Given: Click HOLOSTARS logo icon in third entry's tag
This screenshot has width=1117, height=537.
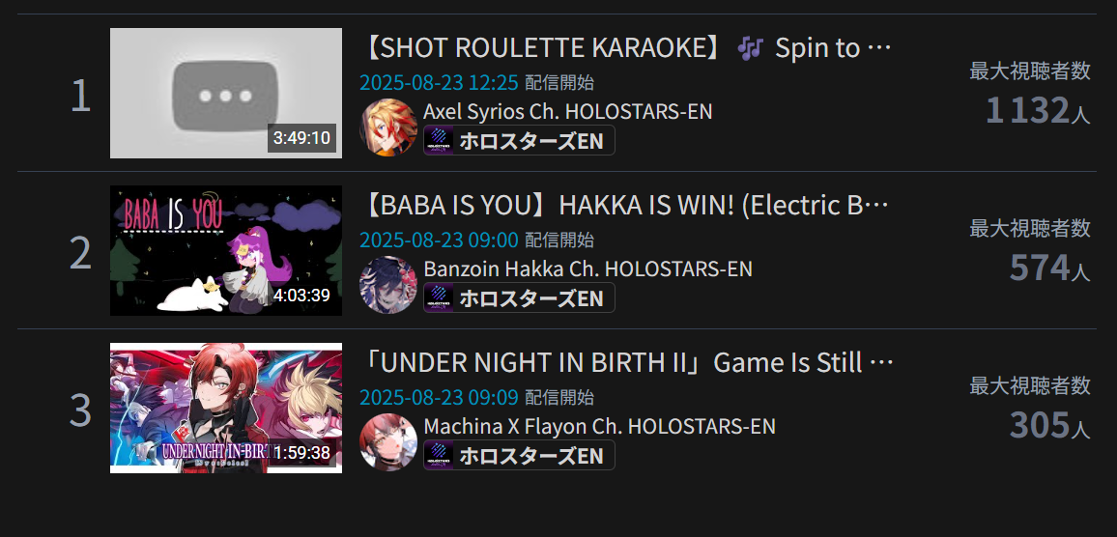Looking at the screenshot, I should (x=440, y=455).
